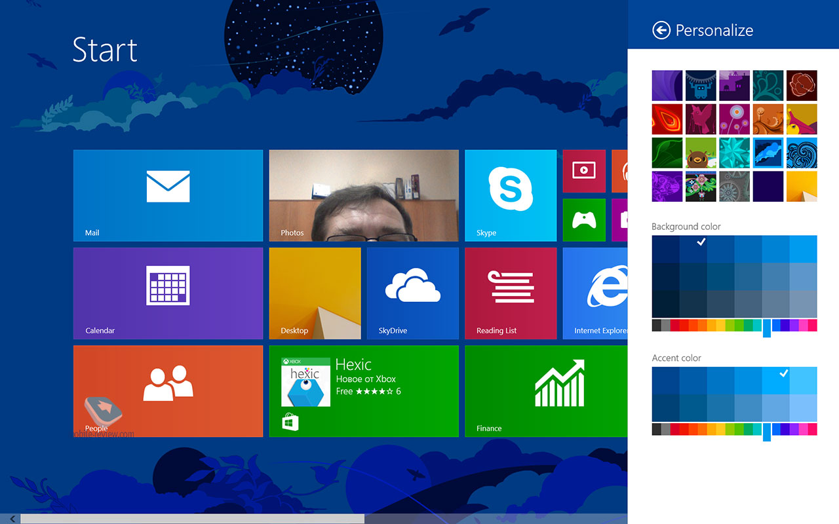Choose the teal geometric star background thumbnail
The image size is (839, 524).
(x=734, y=153)
